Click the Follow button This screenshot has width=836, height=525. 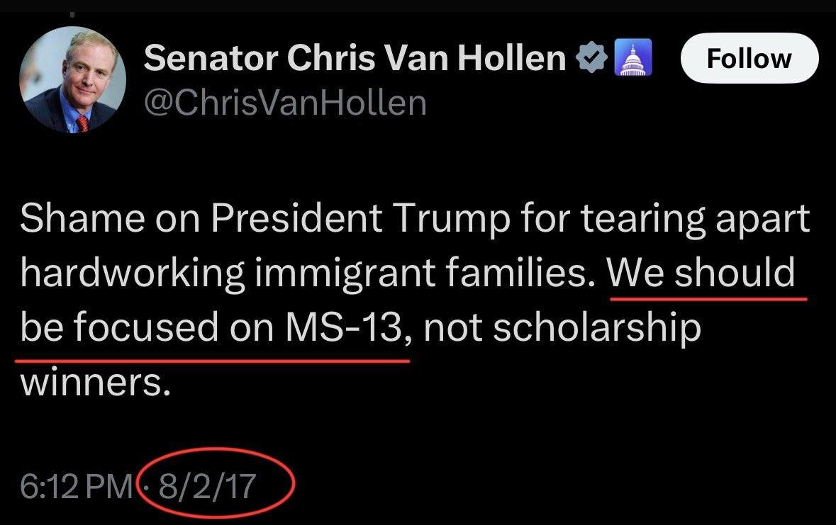tap(749, 58)
